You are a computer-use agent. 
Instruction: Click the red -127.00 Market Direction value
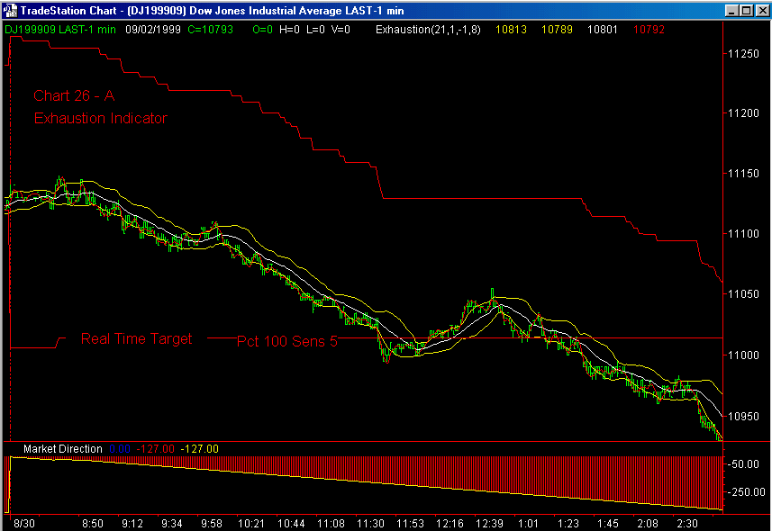click(155, 449)
